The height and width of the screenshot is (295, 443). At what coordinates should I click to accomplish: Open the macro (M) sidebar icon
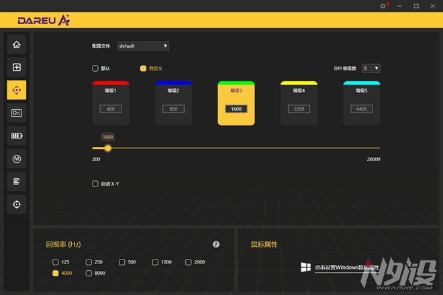tap(17, 158)
